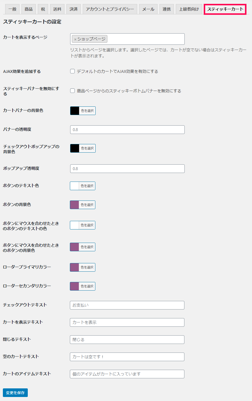Open the 税 tab
The width and height of the screenshot is (252, 401).
point(43,9)
